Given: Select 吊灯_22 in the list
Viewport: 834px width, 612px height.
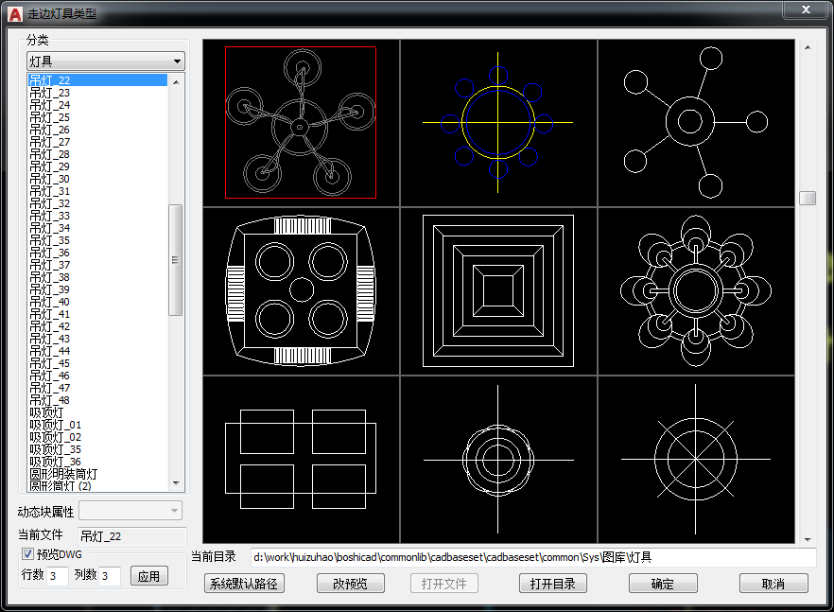Looking at the screenshot, I should (x=97, y=79).
